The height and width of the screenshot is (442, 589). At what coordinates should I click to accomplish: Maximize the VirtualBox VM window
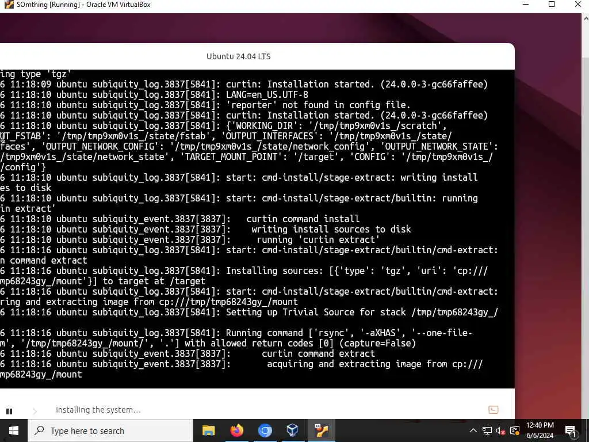pyautogui.click(x=552, y=5)
